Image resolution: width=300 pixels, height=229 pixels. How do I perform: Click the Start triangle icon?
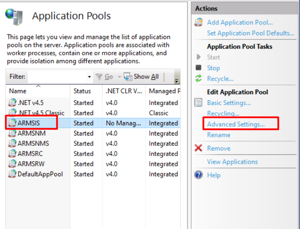pos(198,57)
